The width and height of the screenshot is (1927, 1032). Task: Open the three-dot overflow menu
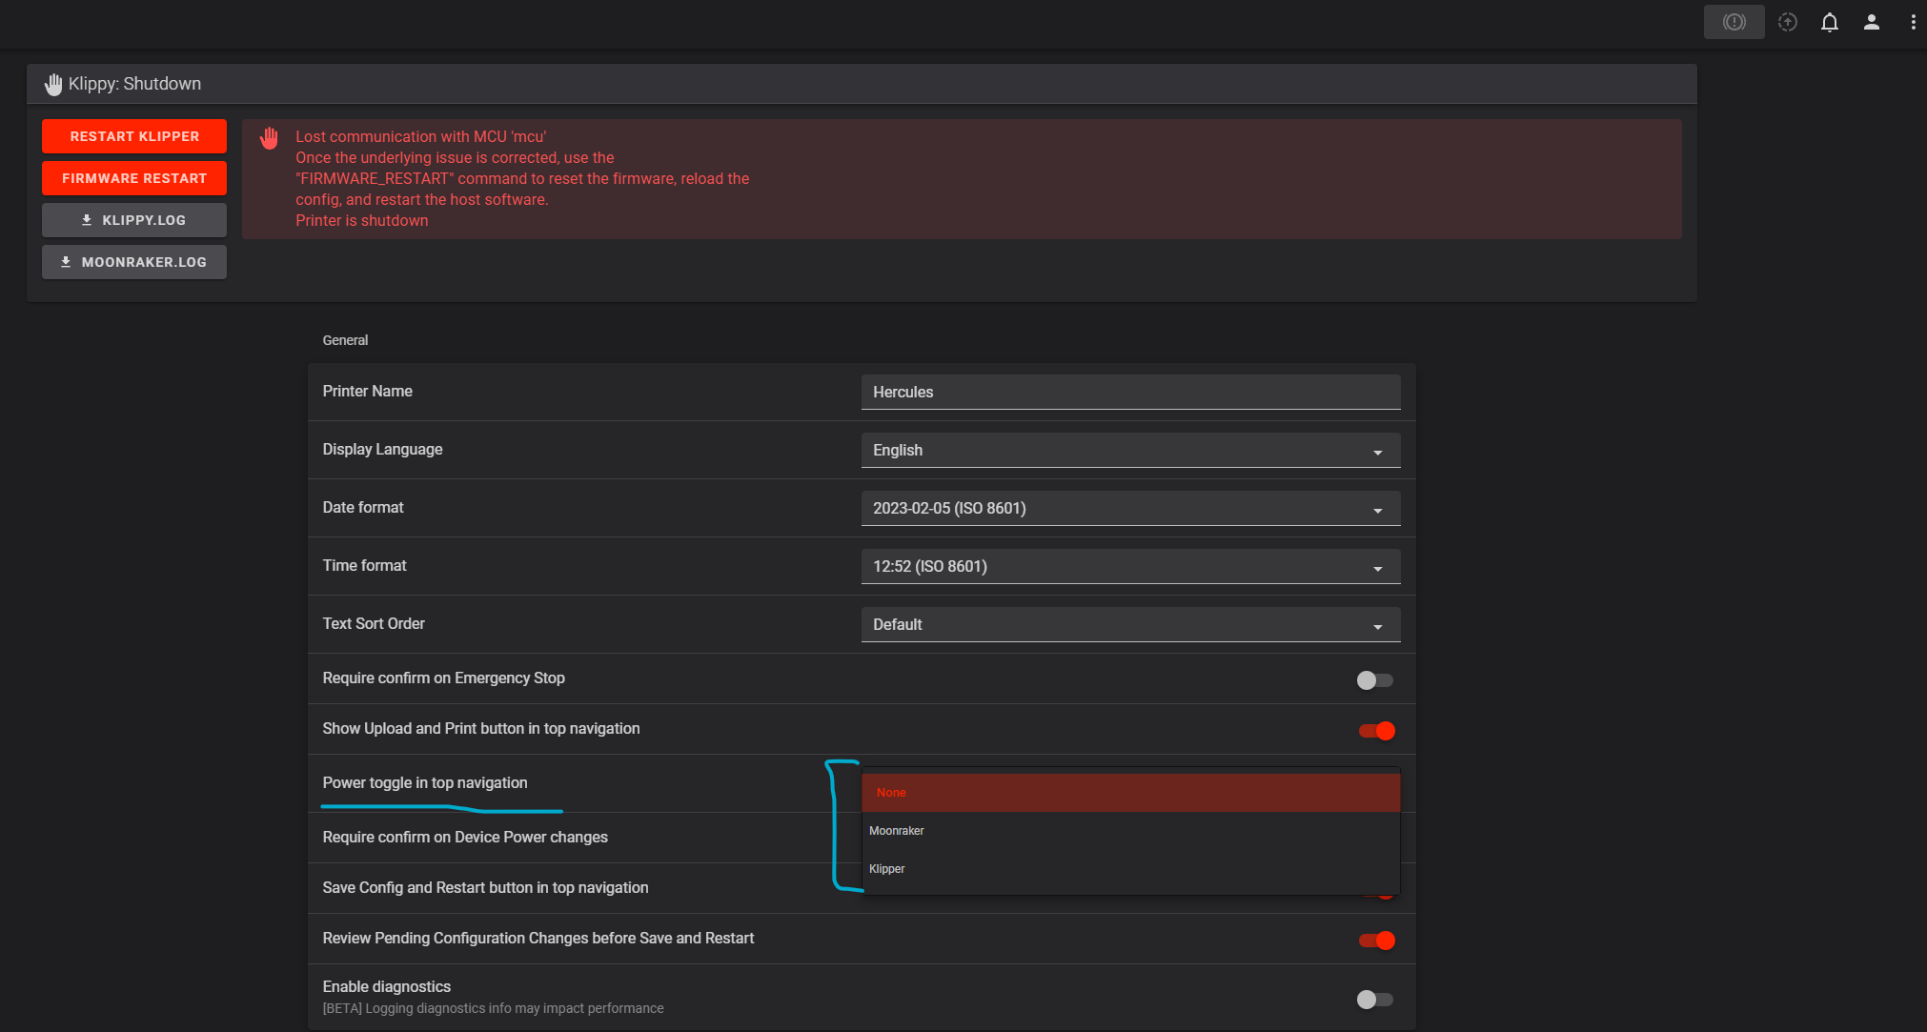(x=1913, y=22)
